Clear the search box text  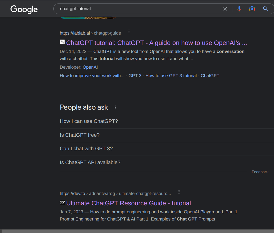[x=225, y=9]
